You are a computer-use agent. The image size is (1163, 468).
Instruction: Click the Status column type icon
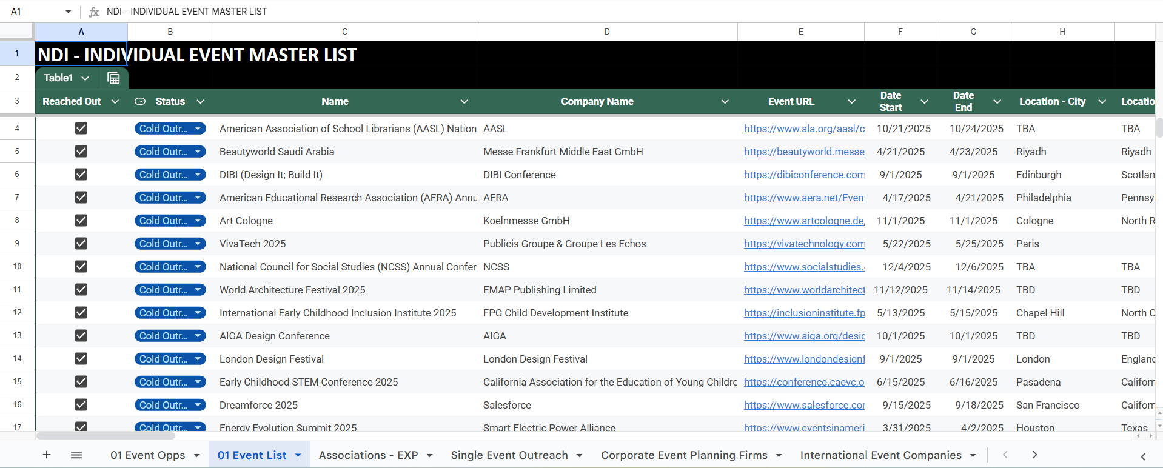tap(140, 101)
